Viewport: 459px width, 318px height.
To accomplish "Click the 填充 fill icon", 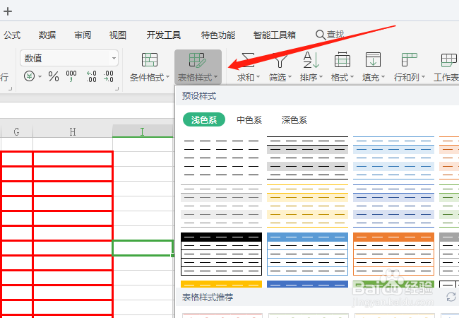I will pos(374,60).
